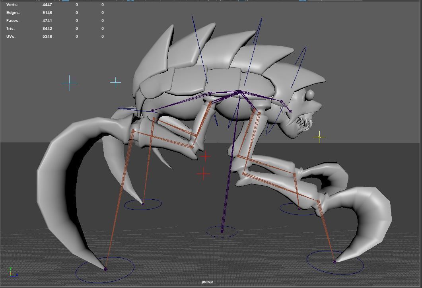
Task: Click the Faces count reading 4741
Action: [x=47, y=20]
